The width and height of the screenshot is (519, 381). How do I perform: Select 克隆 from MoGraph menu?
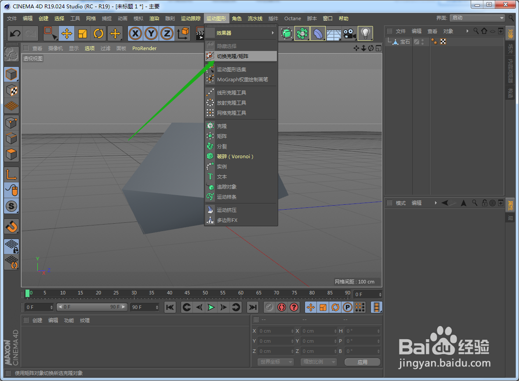(241, 126)
